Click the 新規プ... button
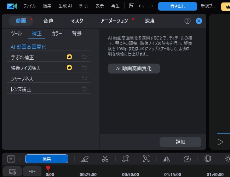The height and width of the screenshot is (177, 230). tap(208, 6)
